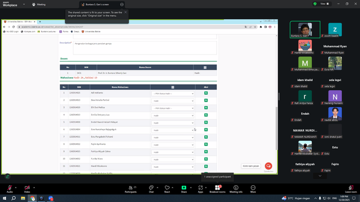
Task: Click the green Share screen button
Action: tap(184, 189)
